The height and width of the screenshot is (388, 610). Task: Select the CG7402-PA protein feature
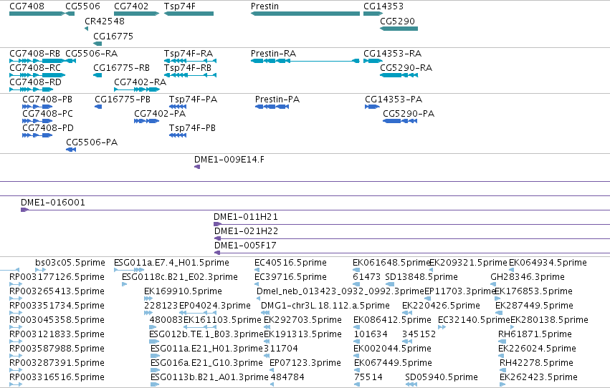click(147, 121)
